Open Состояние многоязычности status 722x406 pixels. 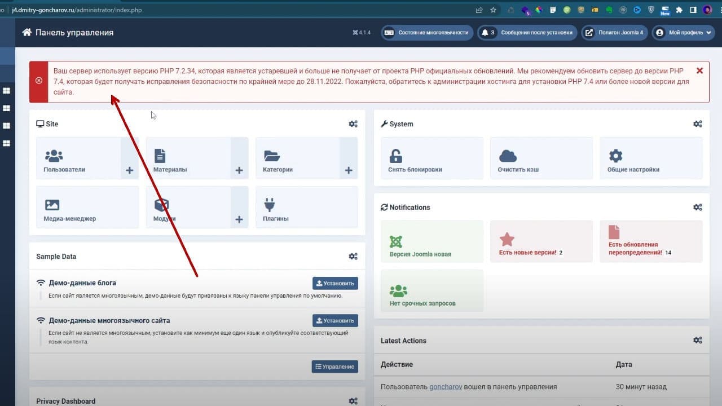tap(427, 33)
